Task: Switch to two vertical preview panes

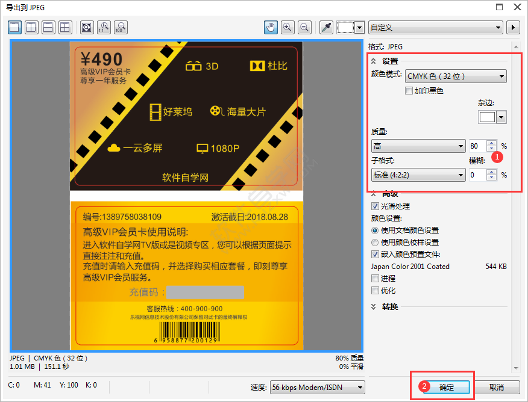Action: coord(31,27)
